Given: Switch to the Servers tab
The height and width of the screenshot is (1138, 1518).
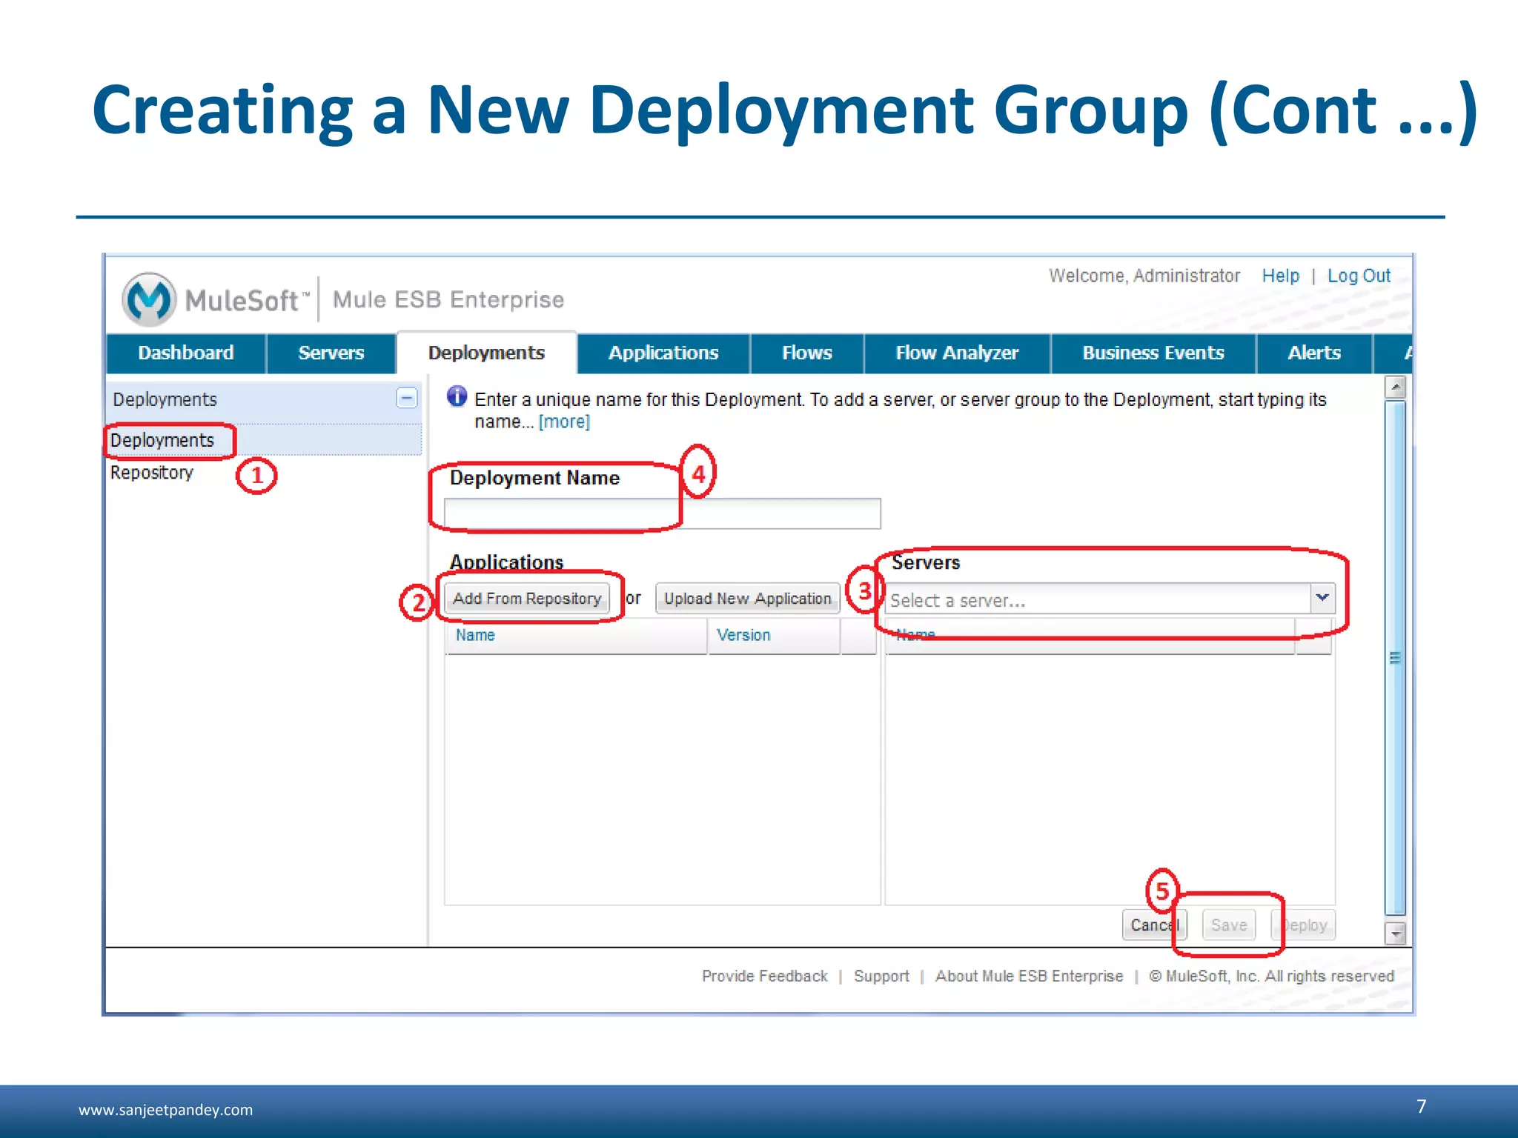Looking at the screenshot, I should tap(331, 353).
